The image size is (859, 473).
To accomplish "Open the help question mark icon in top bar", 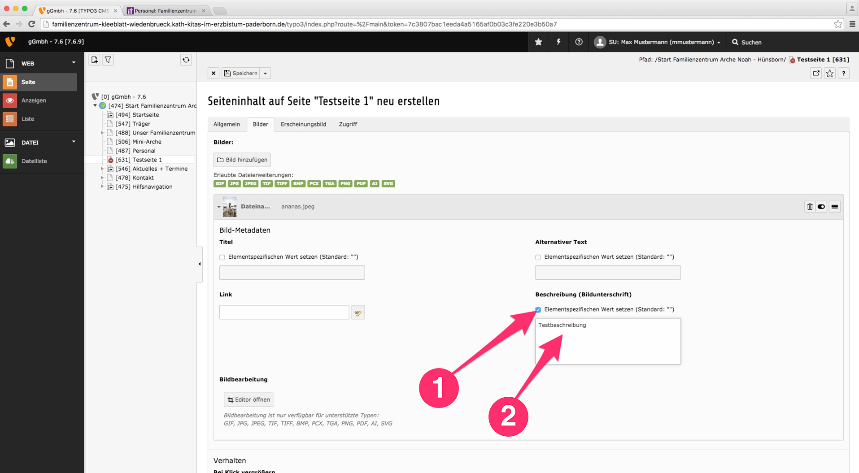I will (x=579, y=42).
